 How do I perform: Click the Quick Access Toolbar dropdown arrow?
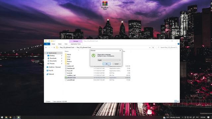coord(54,41)
